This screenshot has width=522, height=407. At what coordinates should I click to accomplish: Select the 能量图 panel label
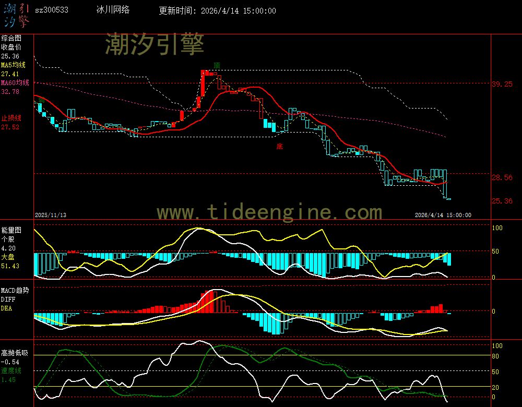(11, 230)
